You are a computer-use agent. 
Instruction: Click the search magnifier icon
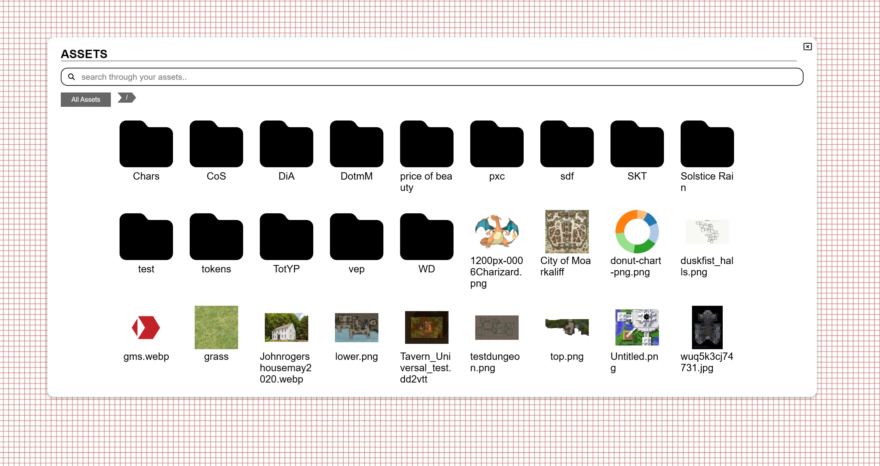pos(71,77)
